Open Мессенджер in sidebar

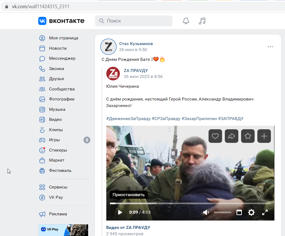[62, 58]
